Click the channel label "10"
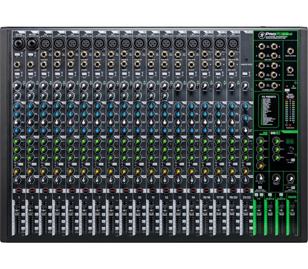This screenshot has width=308, height=269. click(x=139, y=197)
